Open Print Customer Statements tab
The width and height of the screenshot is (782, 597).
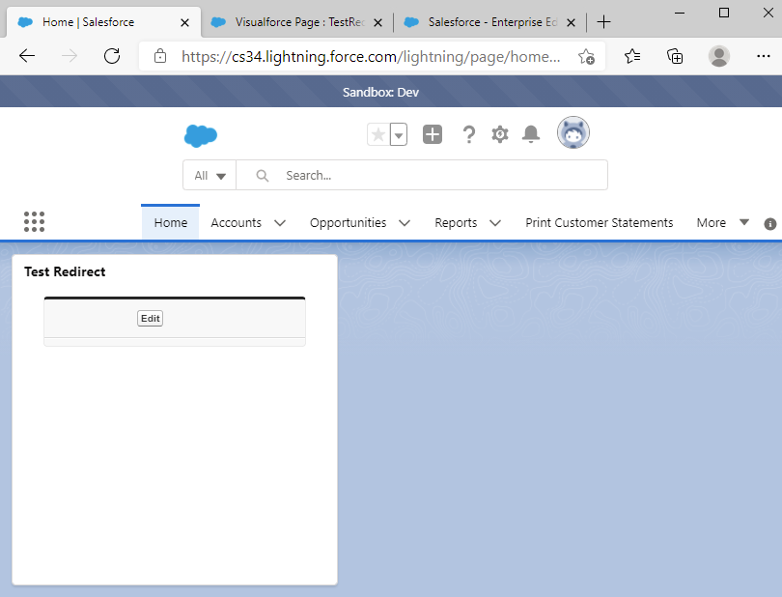pyautogui.click(x=599, y=222)
